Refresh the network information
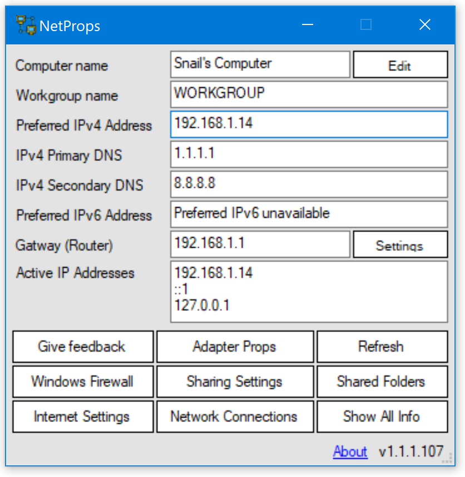This screenshot has width=465, height=477. [x=382, y=347]
